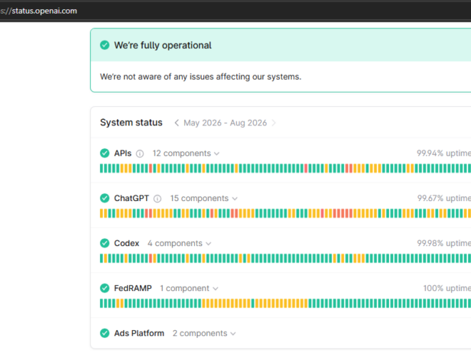Image resolution: width=471 pixels, height=353 pixels.
Task: Click the first day bar in APIs uptime timeline
Action: (x=102, y=168)
